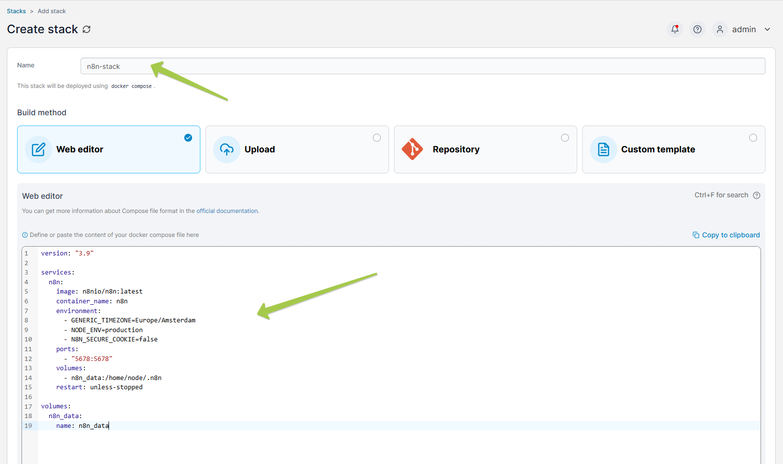Image resolution: width=783 pixels, height=464 pixels.
Task: Click the Add stack breadcrumb entry
Action: coord(51,11)
